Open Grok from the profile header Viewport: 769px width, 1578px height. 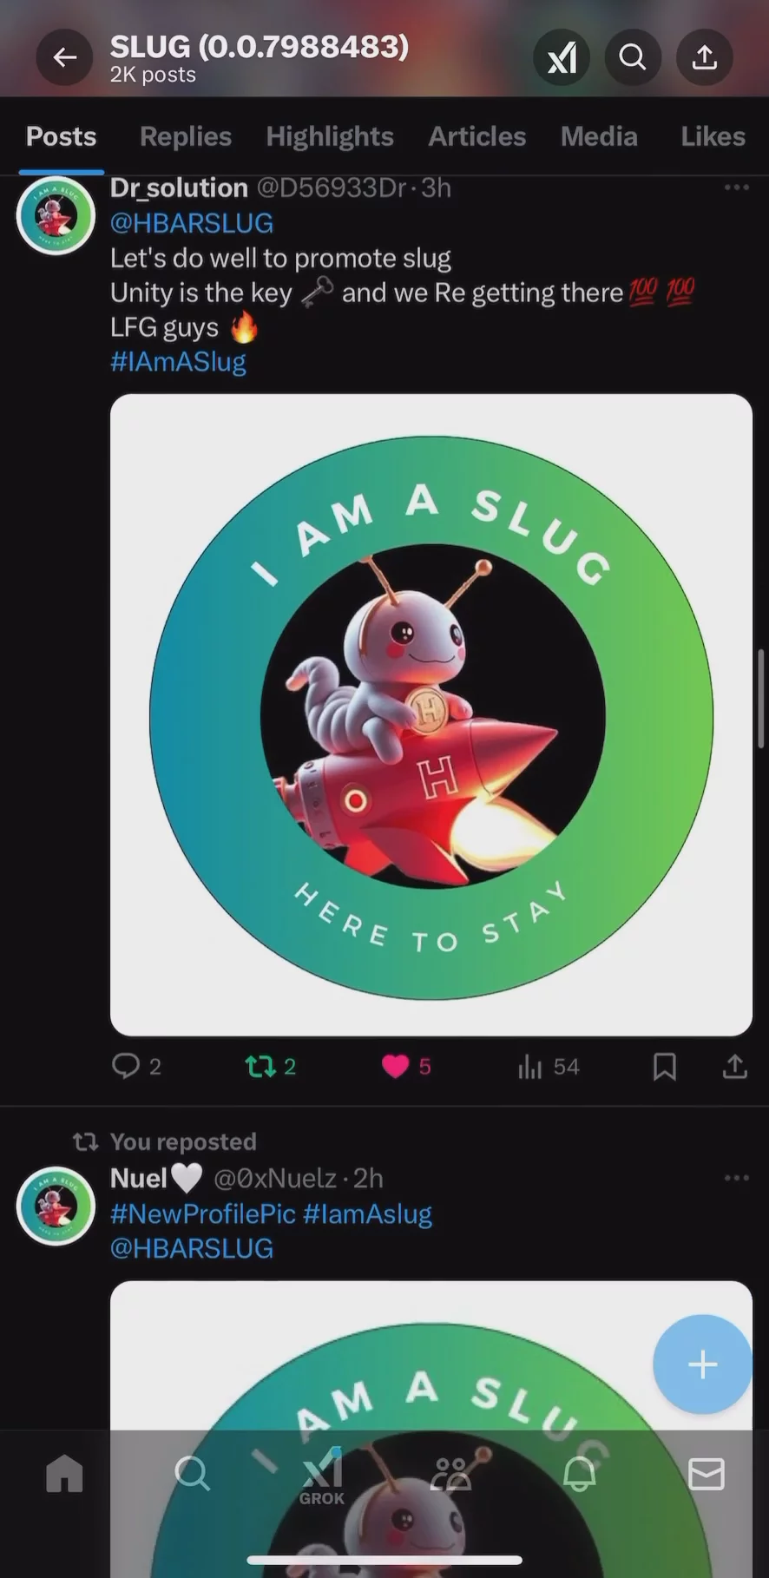pyautogui.click(x=562, y=58)
